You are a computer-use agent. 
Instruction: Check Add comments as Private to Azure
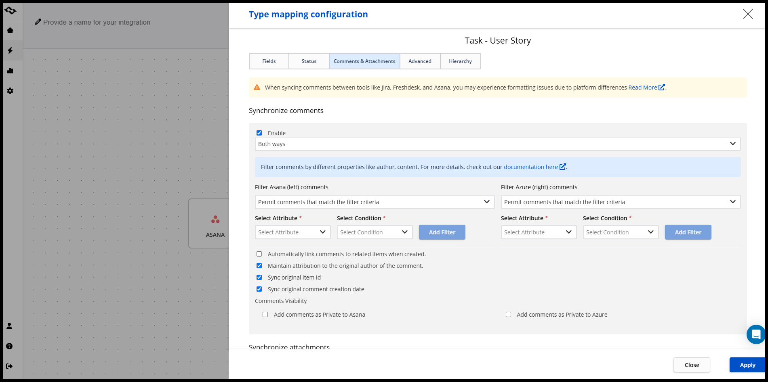click(508, 314)
